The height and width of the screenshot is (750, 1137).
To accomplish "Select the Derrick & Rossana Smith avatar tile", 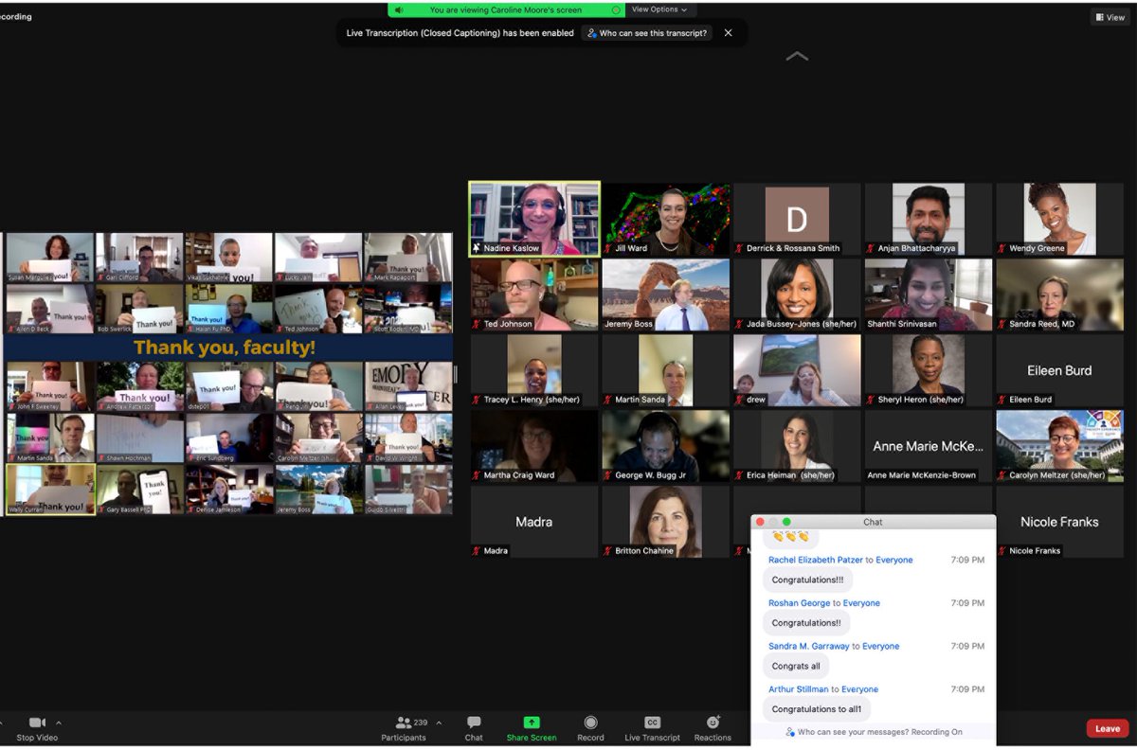I will [797, 219].
